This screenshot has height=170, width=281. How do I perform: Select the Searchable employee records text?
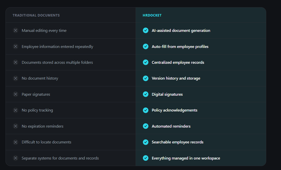click(x=178, y=142)
